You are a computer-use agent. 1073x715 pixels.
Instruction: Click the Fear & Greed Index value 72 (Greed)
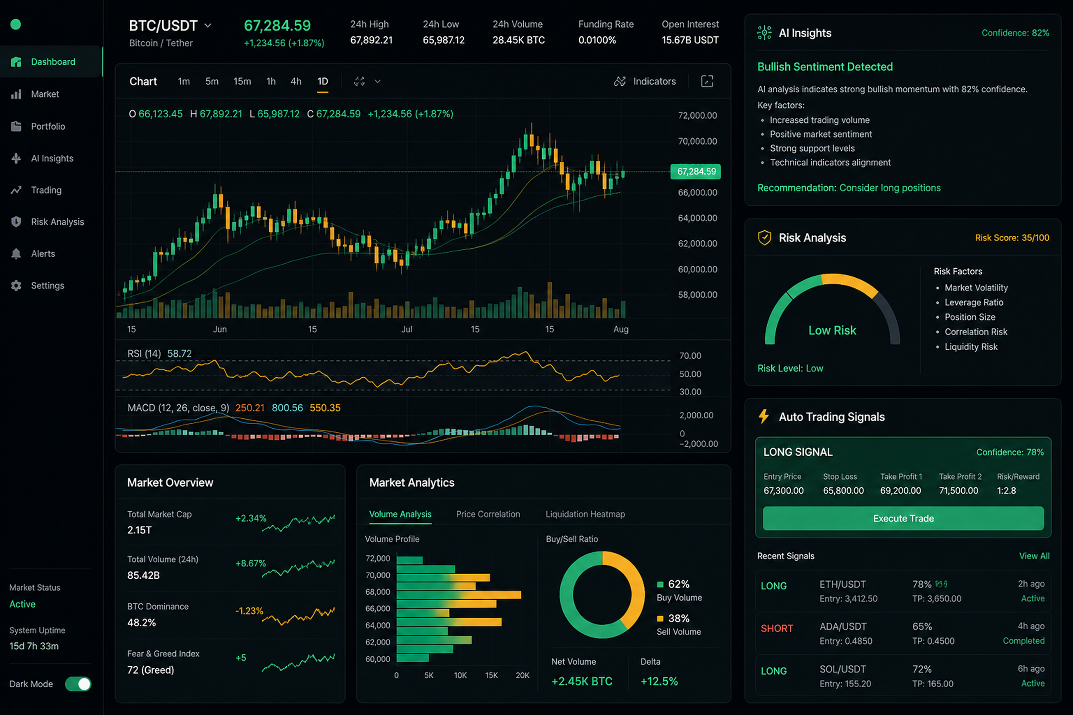point(151,670)
